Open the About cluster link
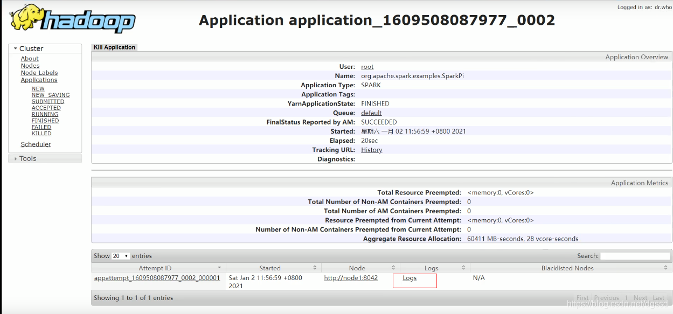Image resolution: width=673 pixels, height=314 pixels. pyautogui.click(x=30, y=59)
